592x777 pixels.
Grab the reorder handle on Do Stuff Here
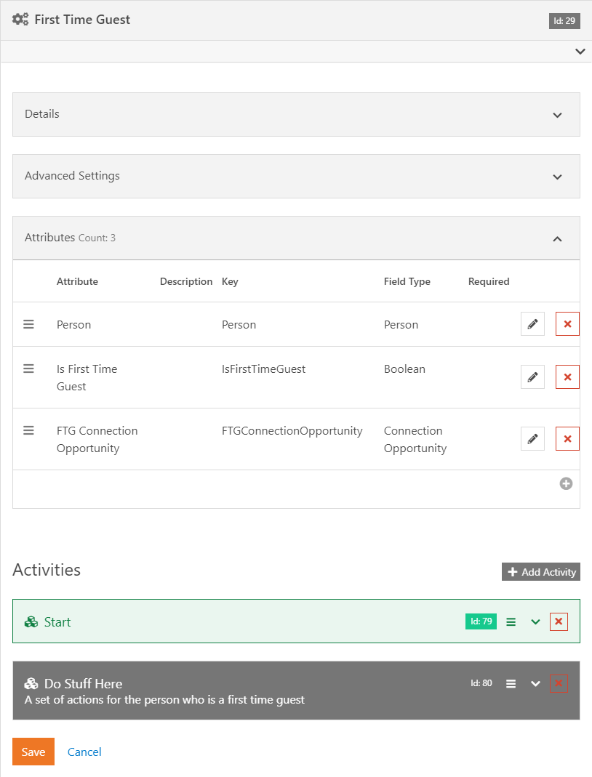point(511,683)
